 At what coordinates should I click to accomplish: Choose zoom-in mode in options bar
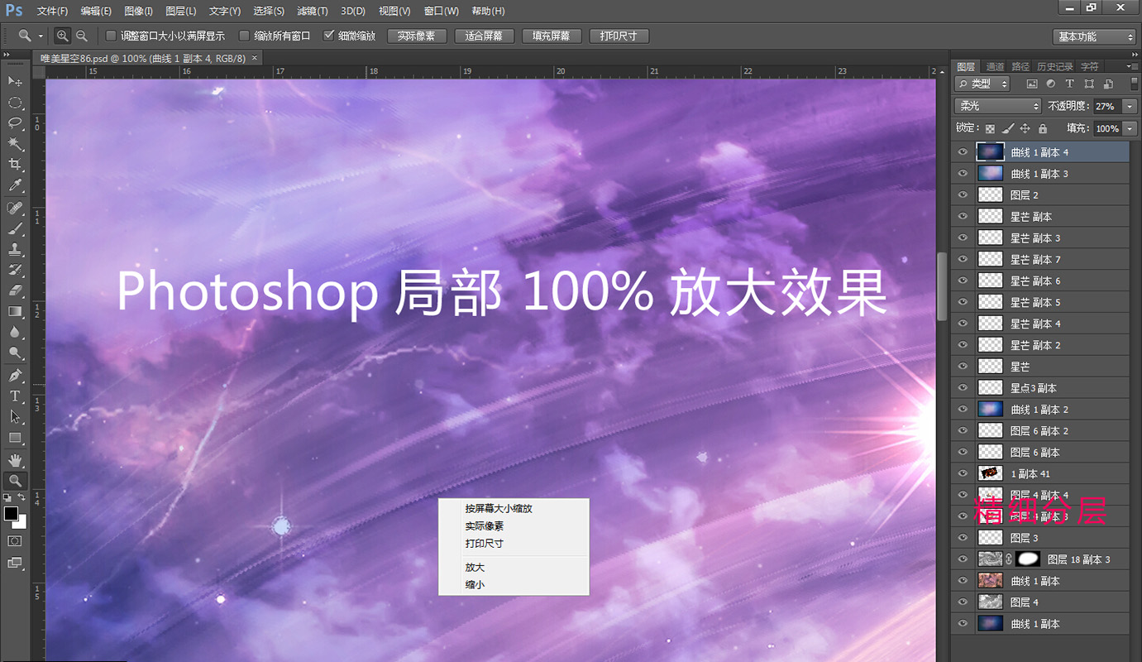tap(63, 36)
